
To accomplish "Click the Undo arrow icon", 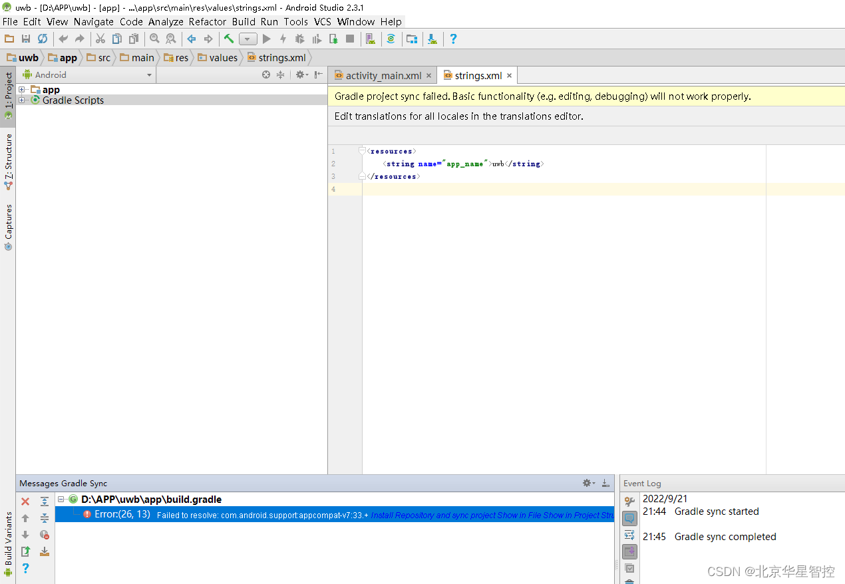I will point(63,39).
